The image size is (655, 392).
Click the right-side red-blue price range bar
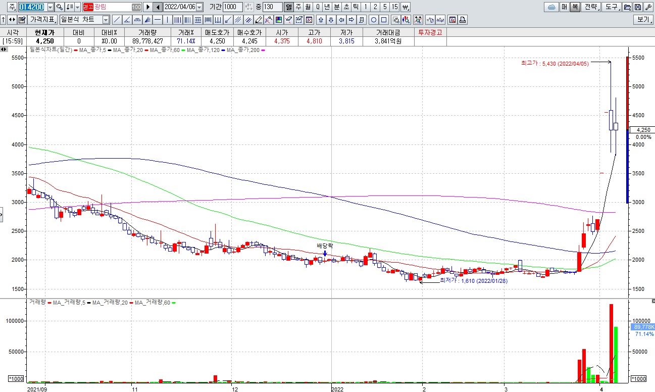[x=627, y=130]
